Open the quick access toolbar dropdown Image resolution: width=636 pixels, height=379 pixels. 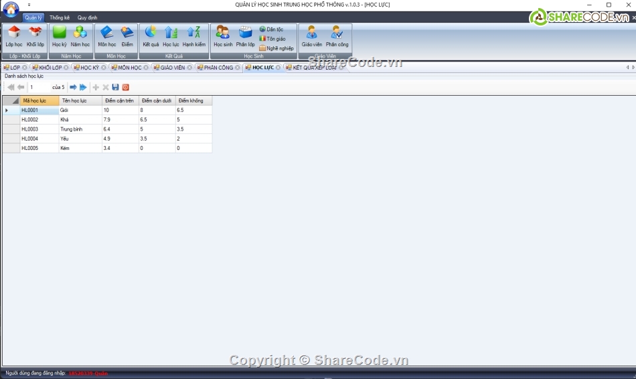[29, 5]
